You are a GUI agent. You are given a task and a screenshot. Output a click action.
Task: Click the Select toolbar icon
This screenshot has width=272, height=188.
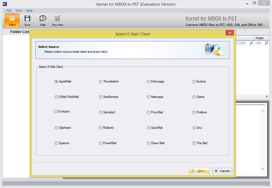[x=12, y=21]
